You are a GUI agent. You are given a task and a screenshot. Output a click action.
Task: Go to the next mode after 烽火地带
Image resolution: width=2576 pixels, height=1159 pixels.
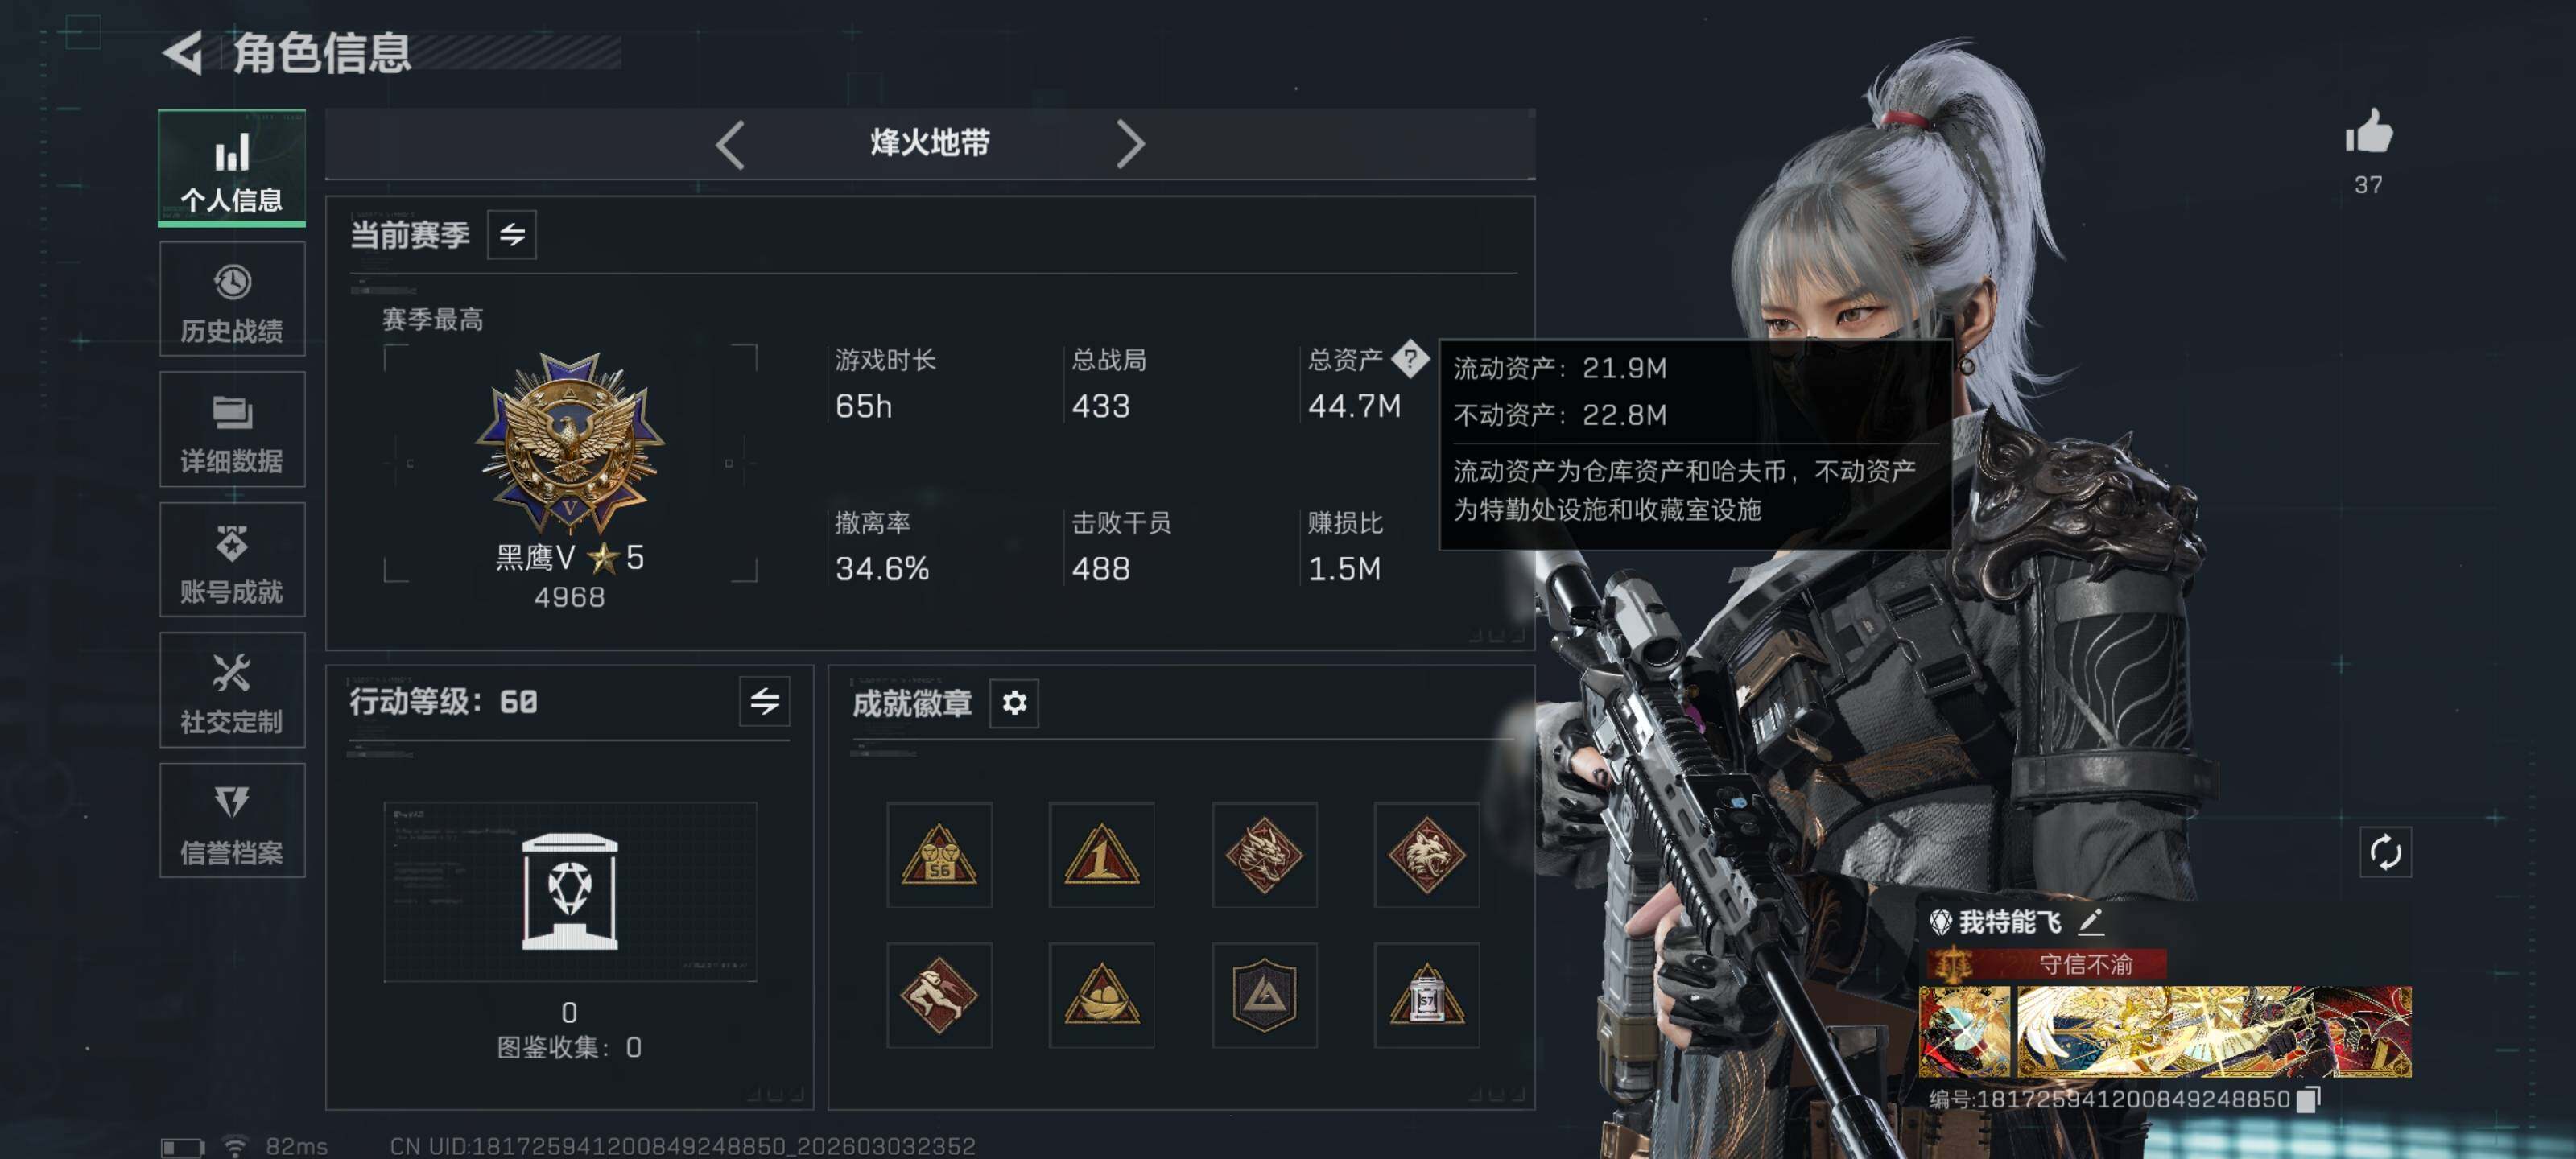tap(1130, 145)
